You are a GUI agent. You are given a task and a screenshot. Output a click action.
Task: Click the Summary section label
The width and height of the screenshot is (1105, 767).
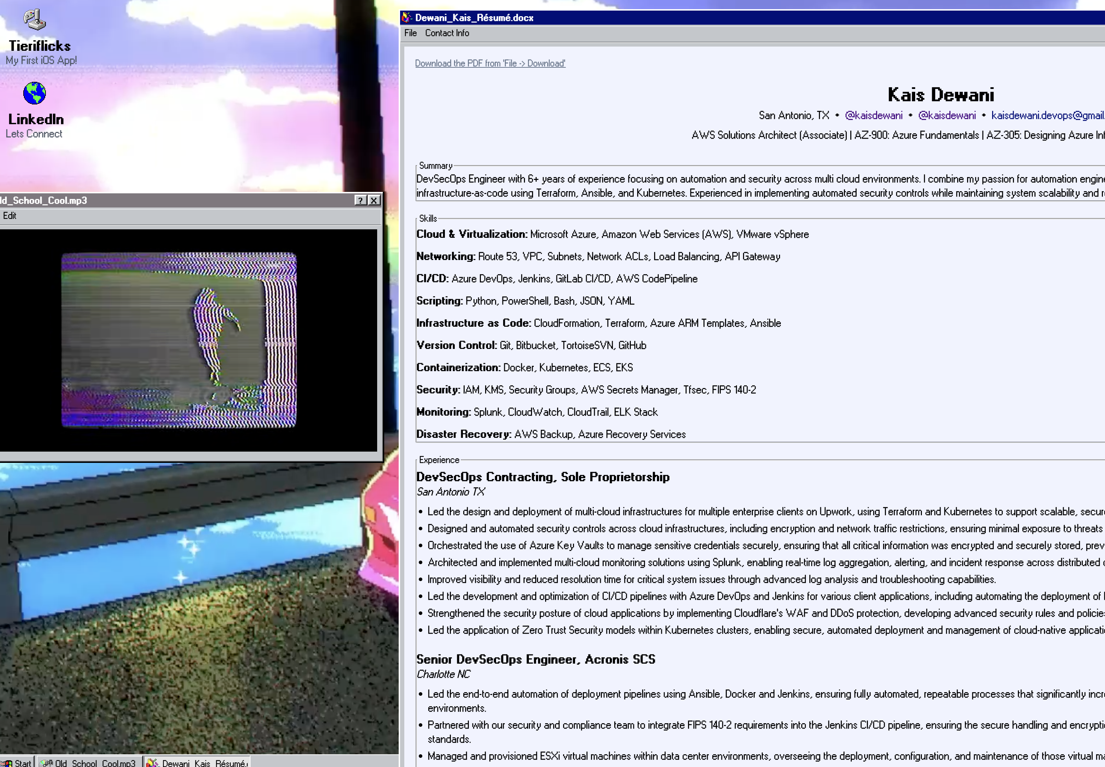pos(435,166)
